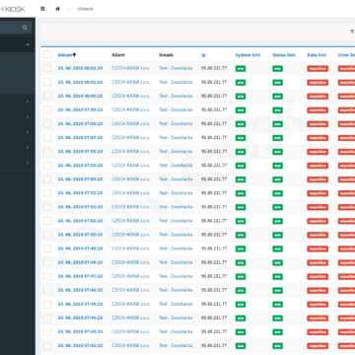Open the 20. 06. 2019 07:48:23 record link
This screenshot has height=355, width=355.
[x=80, y=262]
